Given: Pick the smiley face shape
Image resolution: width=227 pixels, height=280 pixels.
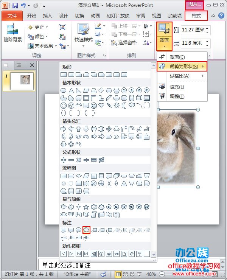Looking at the screenshot, I should (94, 106).
